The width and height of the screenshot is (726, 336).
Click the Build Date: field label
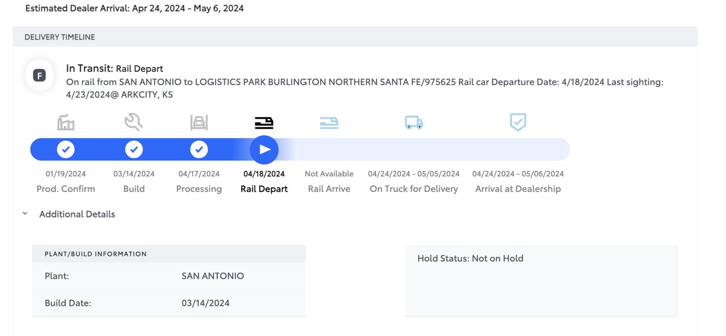point(68,303)
